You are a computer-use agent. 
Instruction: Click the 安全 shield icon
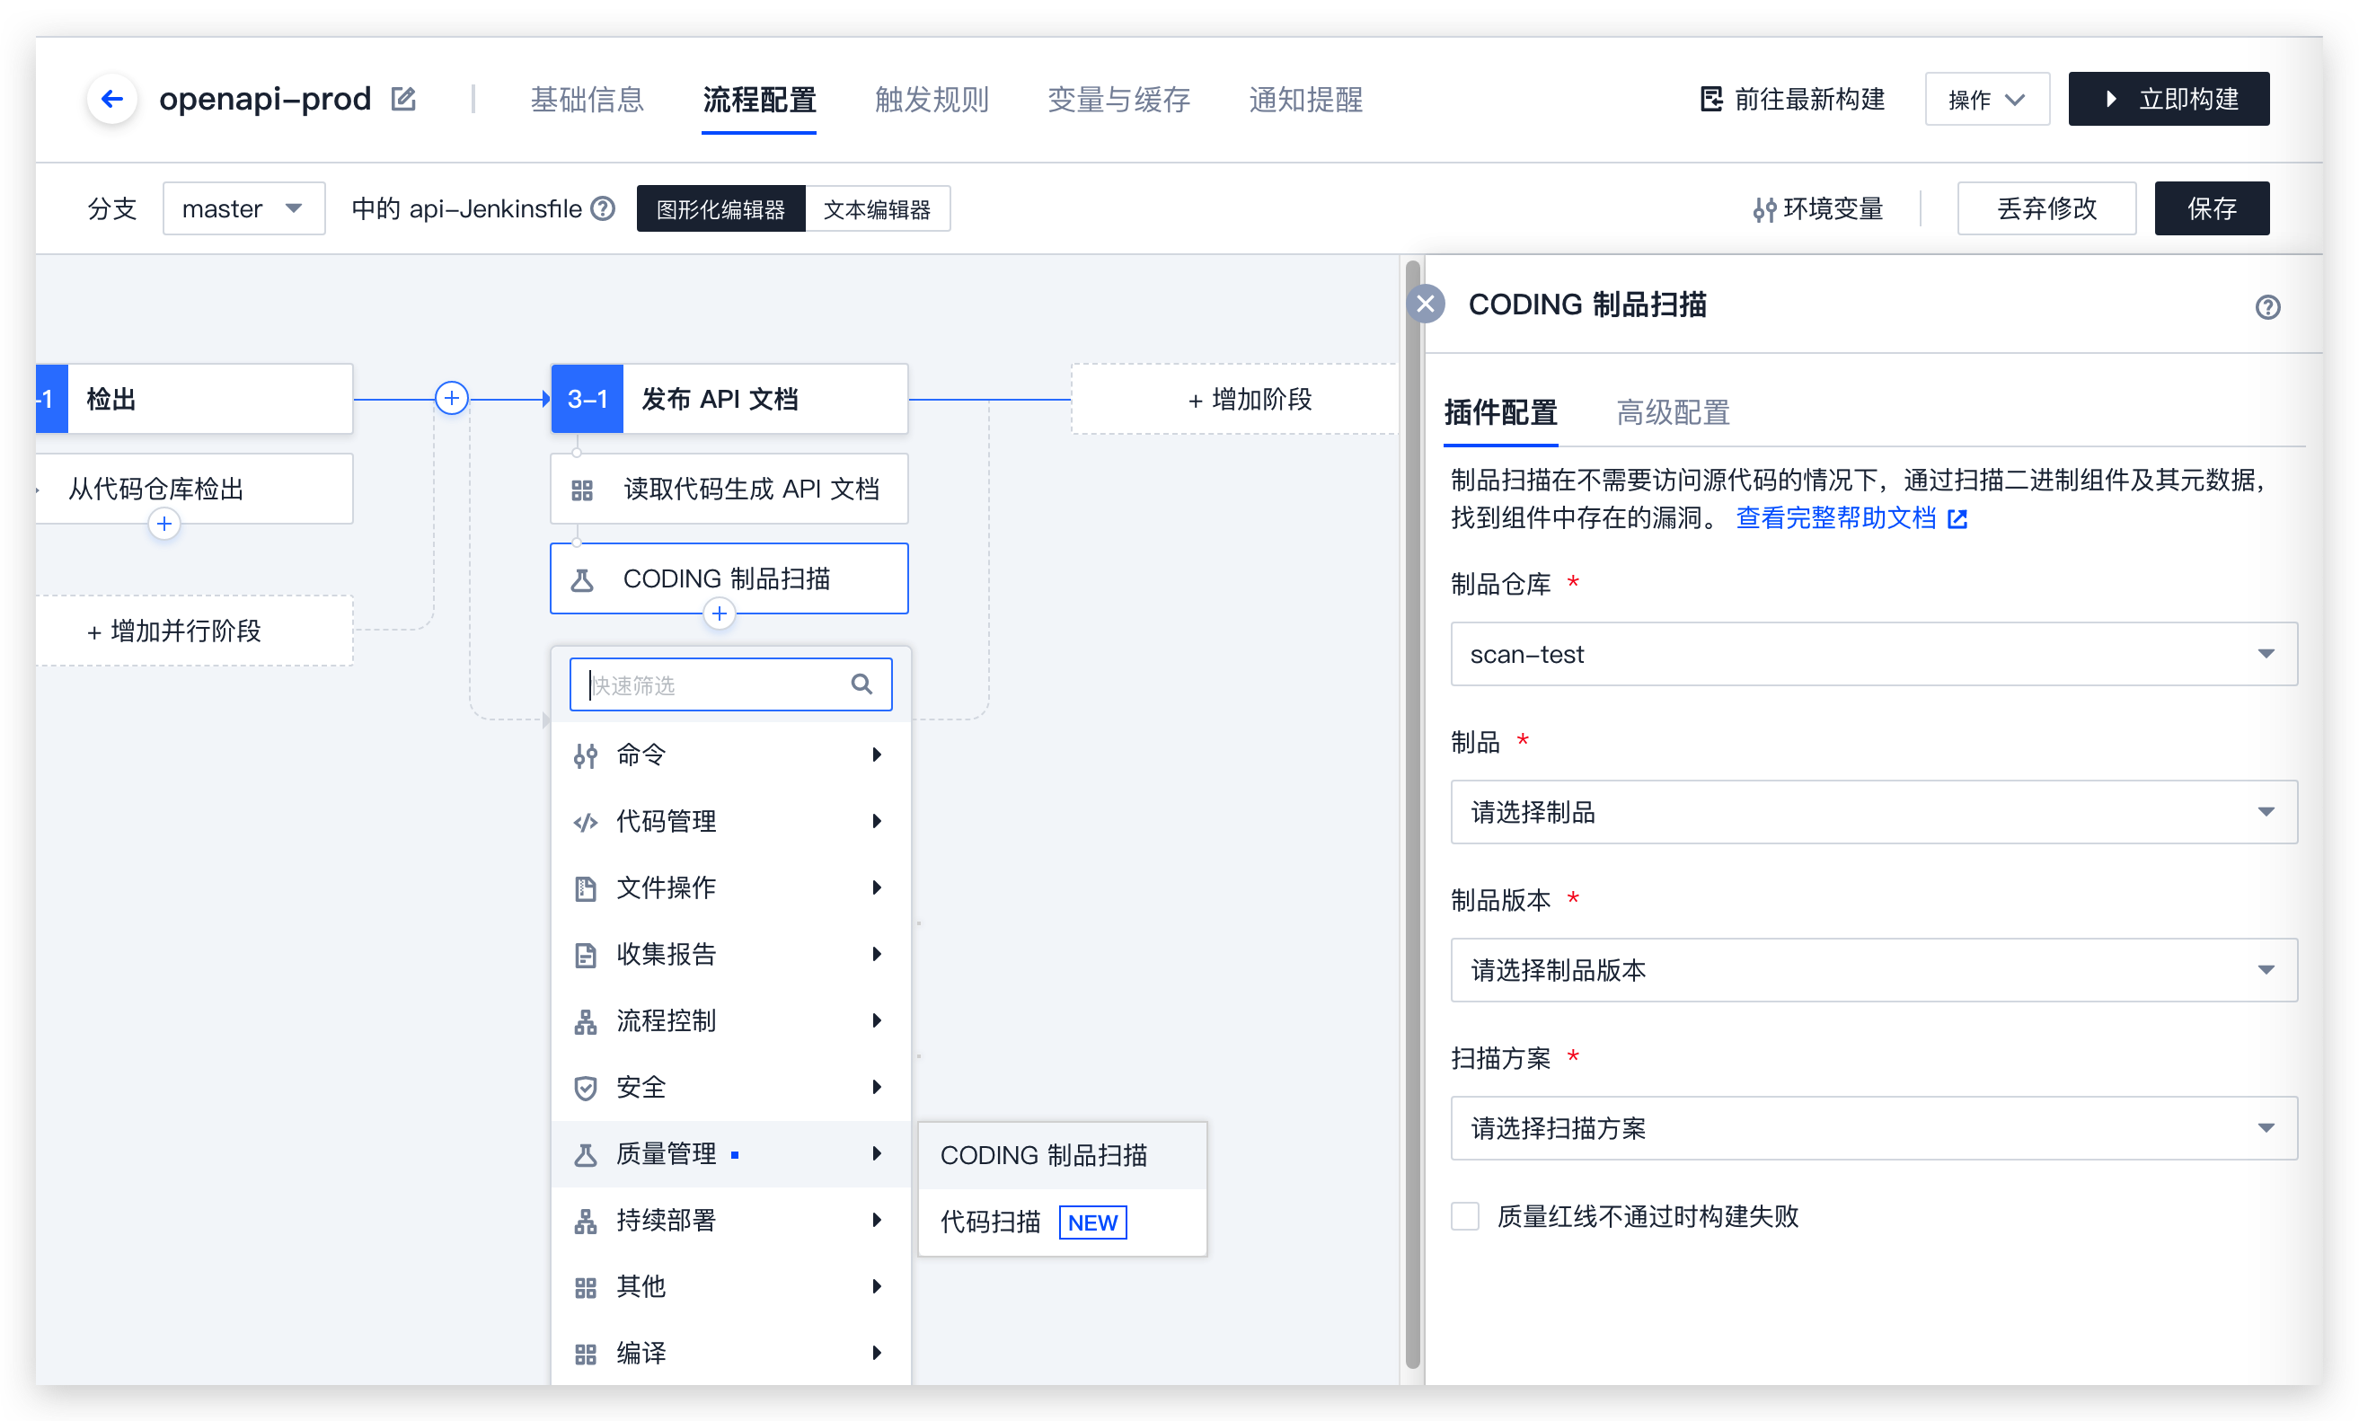pos(585,1088)
